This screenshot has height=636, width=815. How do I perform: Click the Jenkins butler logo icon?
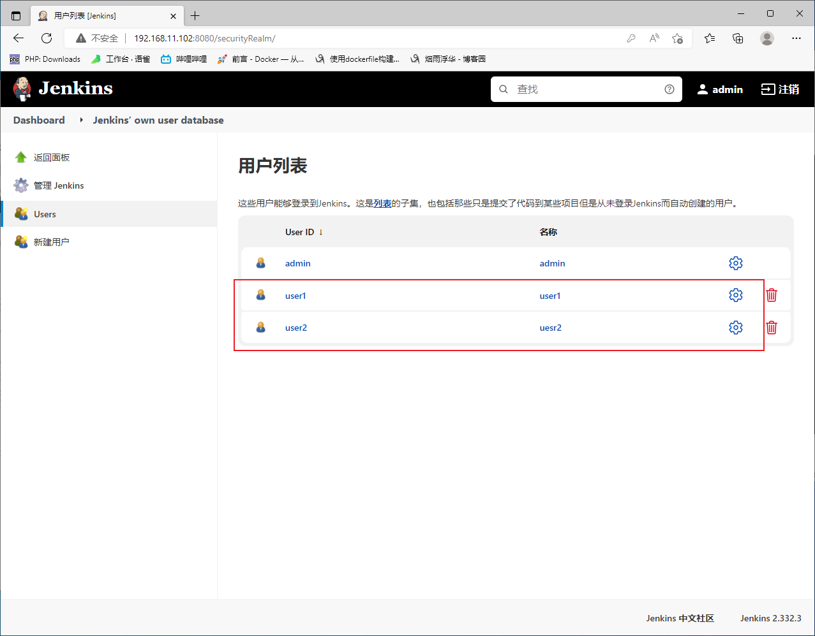coord(22,89)
